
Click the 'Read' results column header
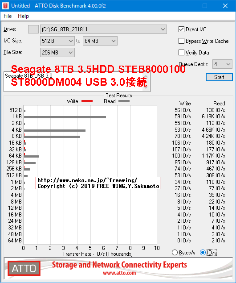(219, 104)
